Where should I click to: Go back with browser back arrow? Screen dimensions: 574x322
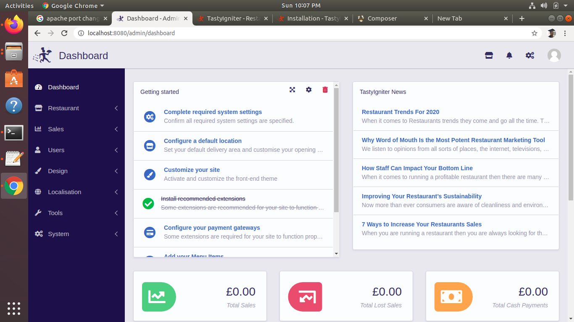coord(37,33)
